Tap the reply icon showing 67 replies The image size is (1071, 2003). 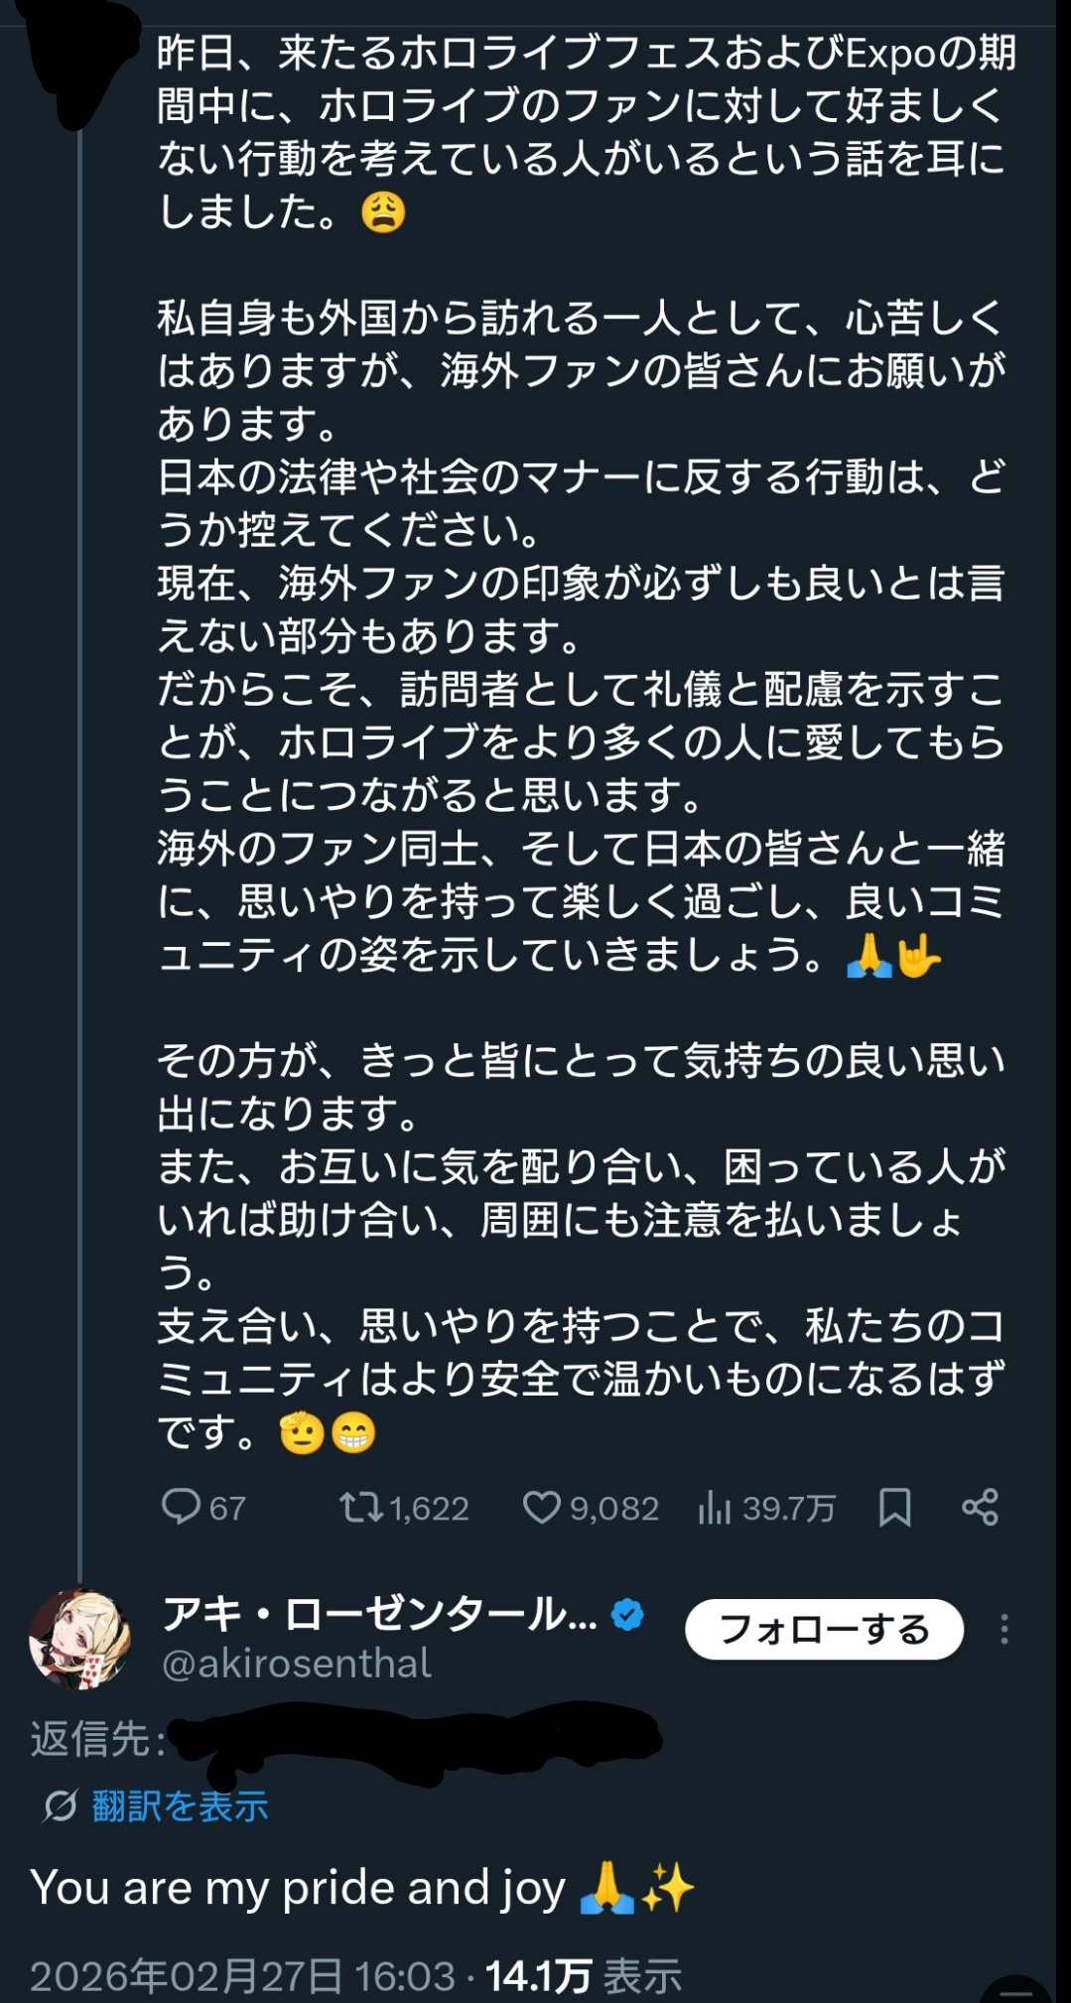(182, 1508)
